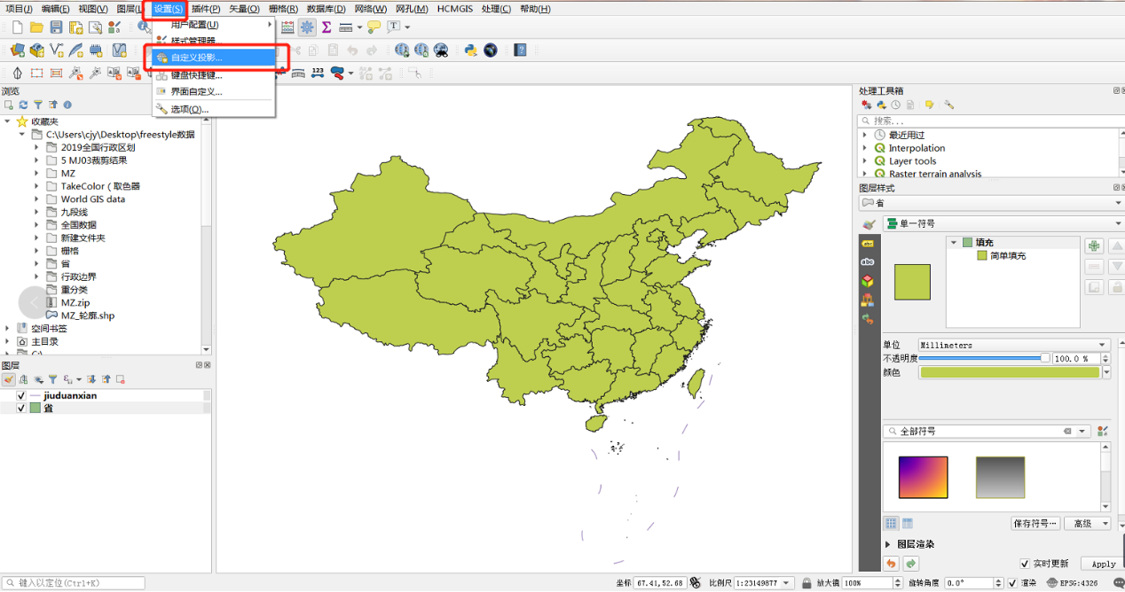The width and height of the screenshot is (1125, 592).
Task: Click the 保存符号 button
Action: 1035,524
